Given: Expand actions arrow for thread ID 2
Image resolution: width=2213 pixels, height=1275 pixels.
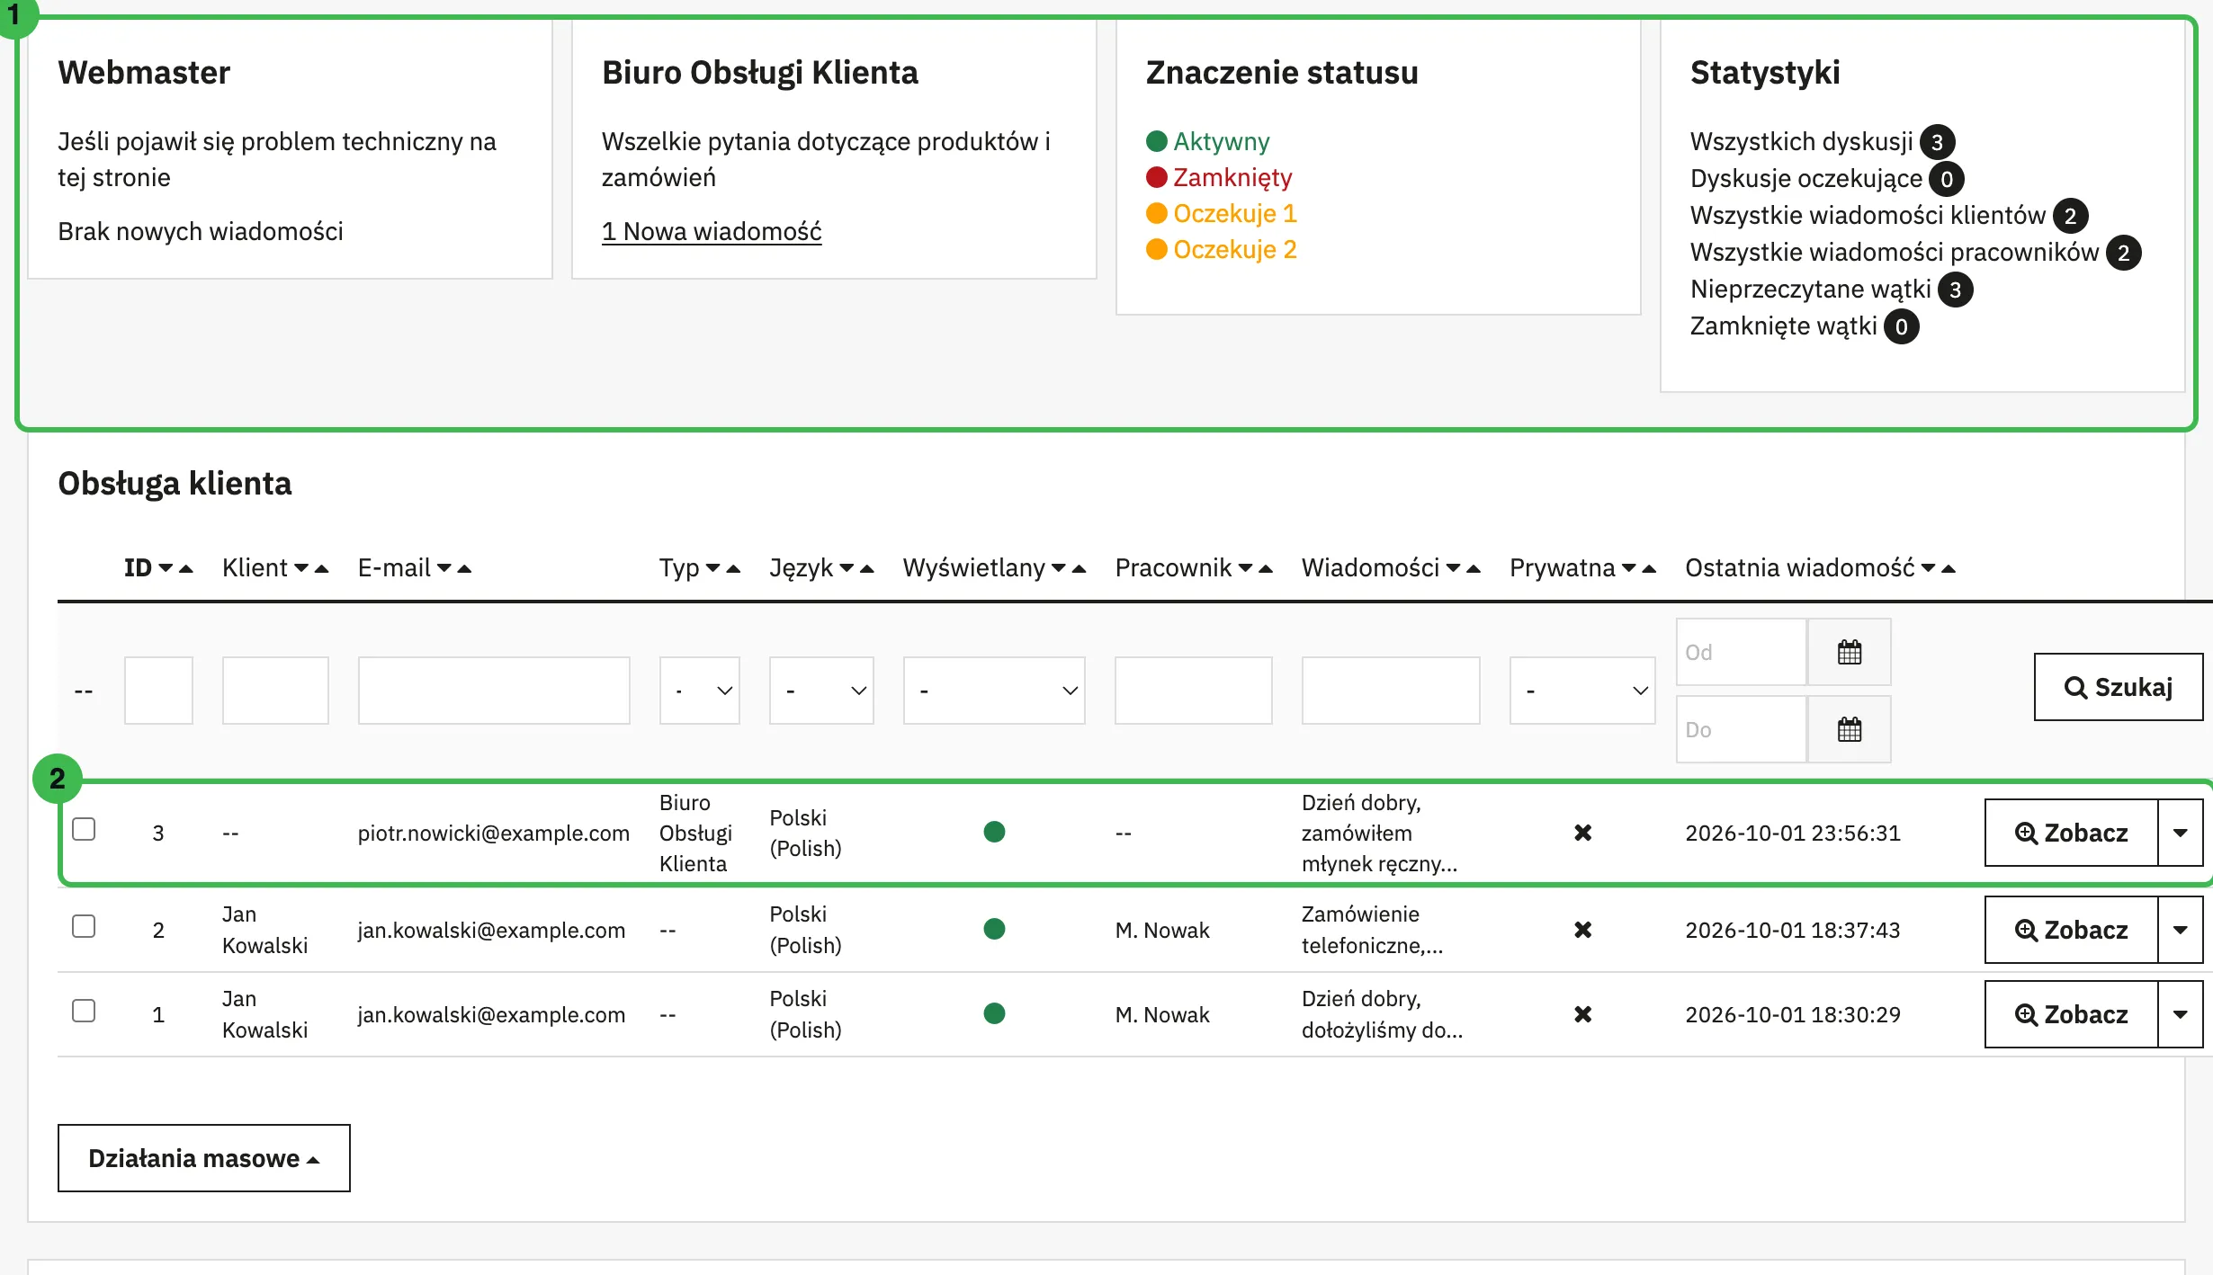Looking at the screenshot, I should click(x=2181, y=930).
